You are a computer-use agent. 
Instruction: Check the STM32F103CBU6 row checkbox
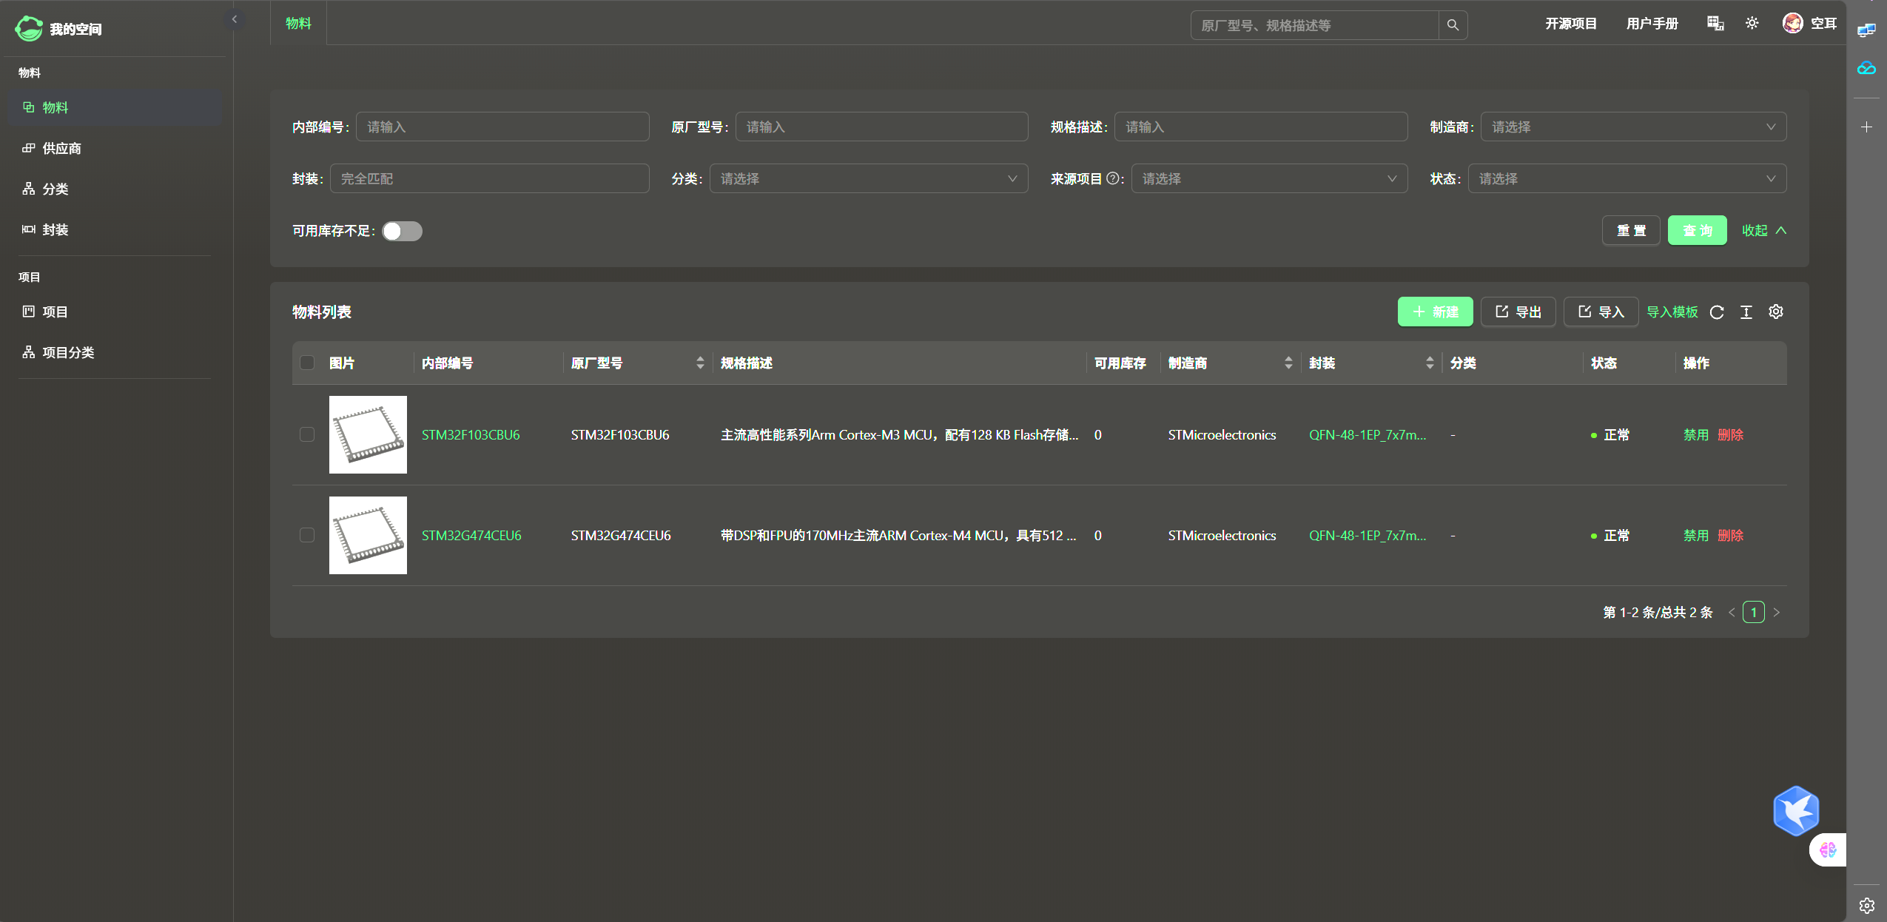click(307, 434)
